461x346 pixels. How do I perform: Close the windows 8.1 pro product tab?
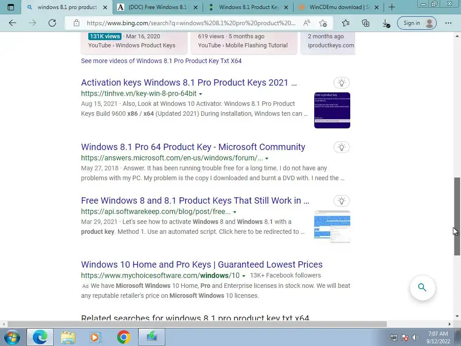105,7
